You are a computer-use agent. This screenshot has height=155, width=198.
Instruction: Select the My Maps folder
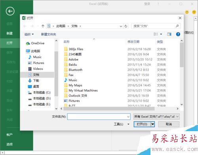(x=73, y=85)
